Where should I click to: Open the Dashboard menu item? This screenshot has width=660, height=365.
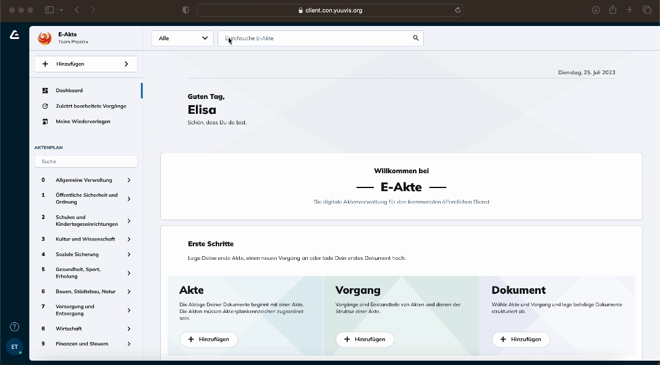click(69, 90)
